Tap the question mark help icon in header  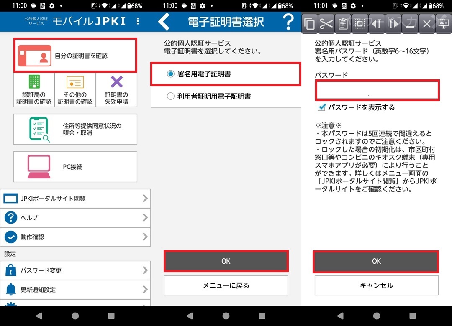[288, 22]
